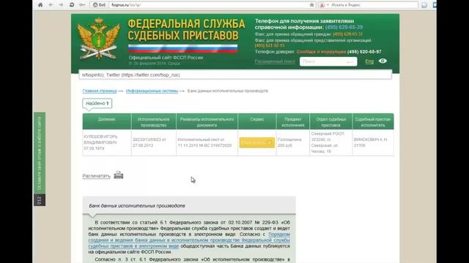Focus the site 'Поиск' search box
Screen dimensions: 469x263
(x=328, y=61)
